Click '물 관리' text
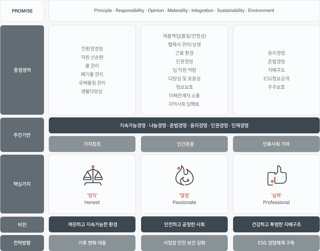Viewport: 320px width, 251px height. pos(92,66)
